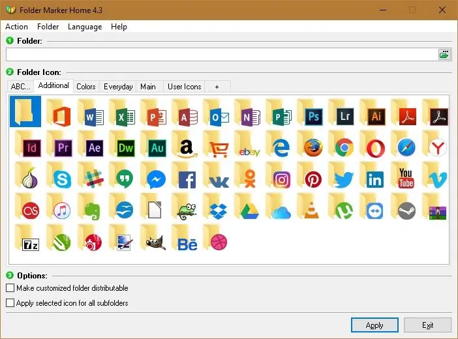Open the Action menu
Screen dimensions: 458x339
pyautogui.click(x=16, y=27)
